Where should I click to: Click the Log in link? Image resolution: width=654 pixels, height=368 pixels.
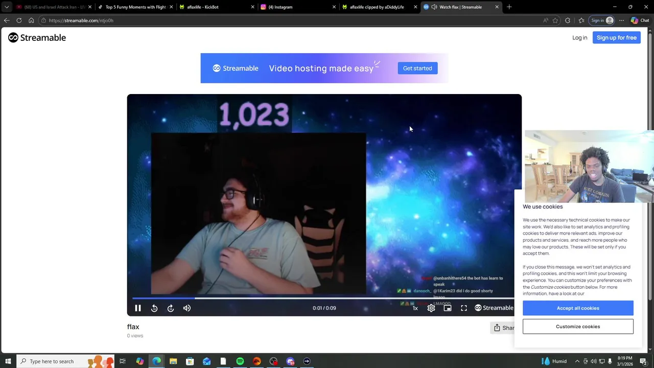click(579, 38)
